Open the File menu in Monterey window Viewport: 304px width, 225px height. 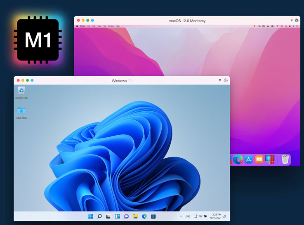point(89,26)
